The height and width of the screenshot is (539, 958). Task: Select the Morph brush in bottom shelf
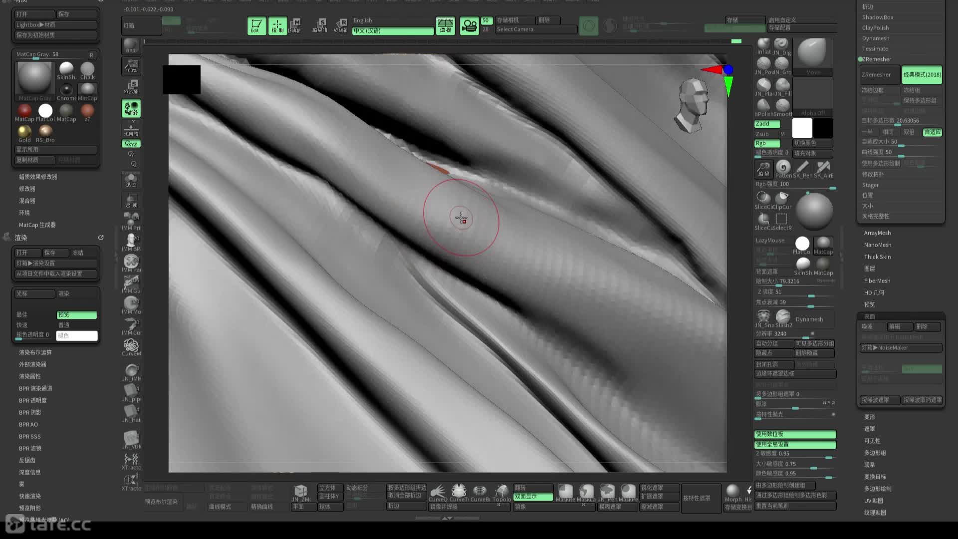[733, 493]
